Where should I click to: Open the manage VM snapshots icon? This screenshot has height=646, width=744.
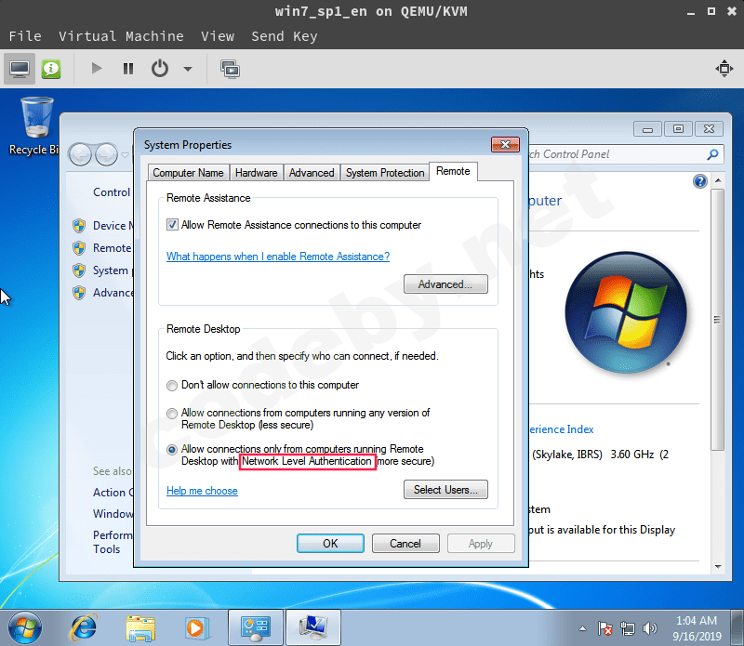coord(230,70)
